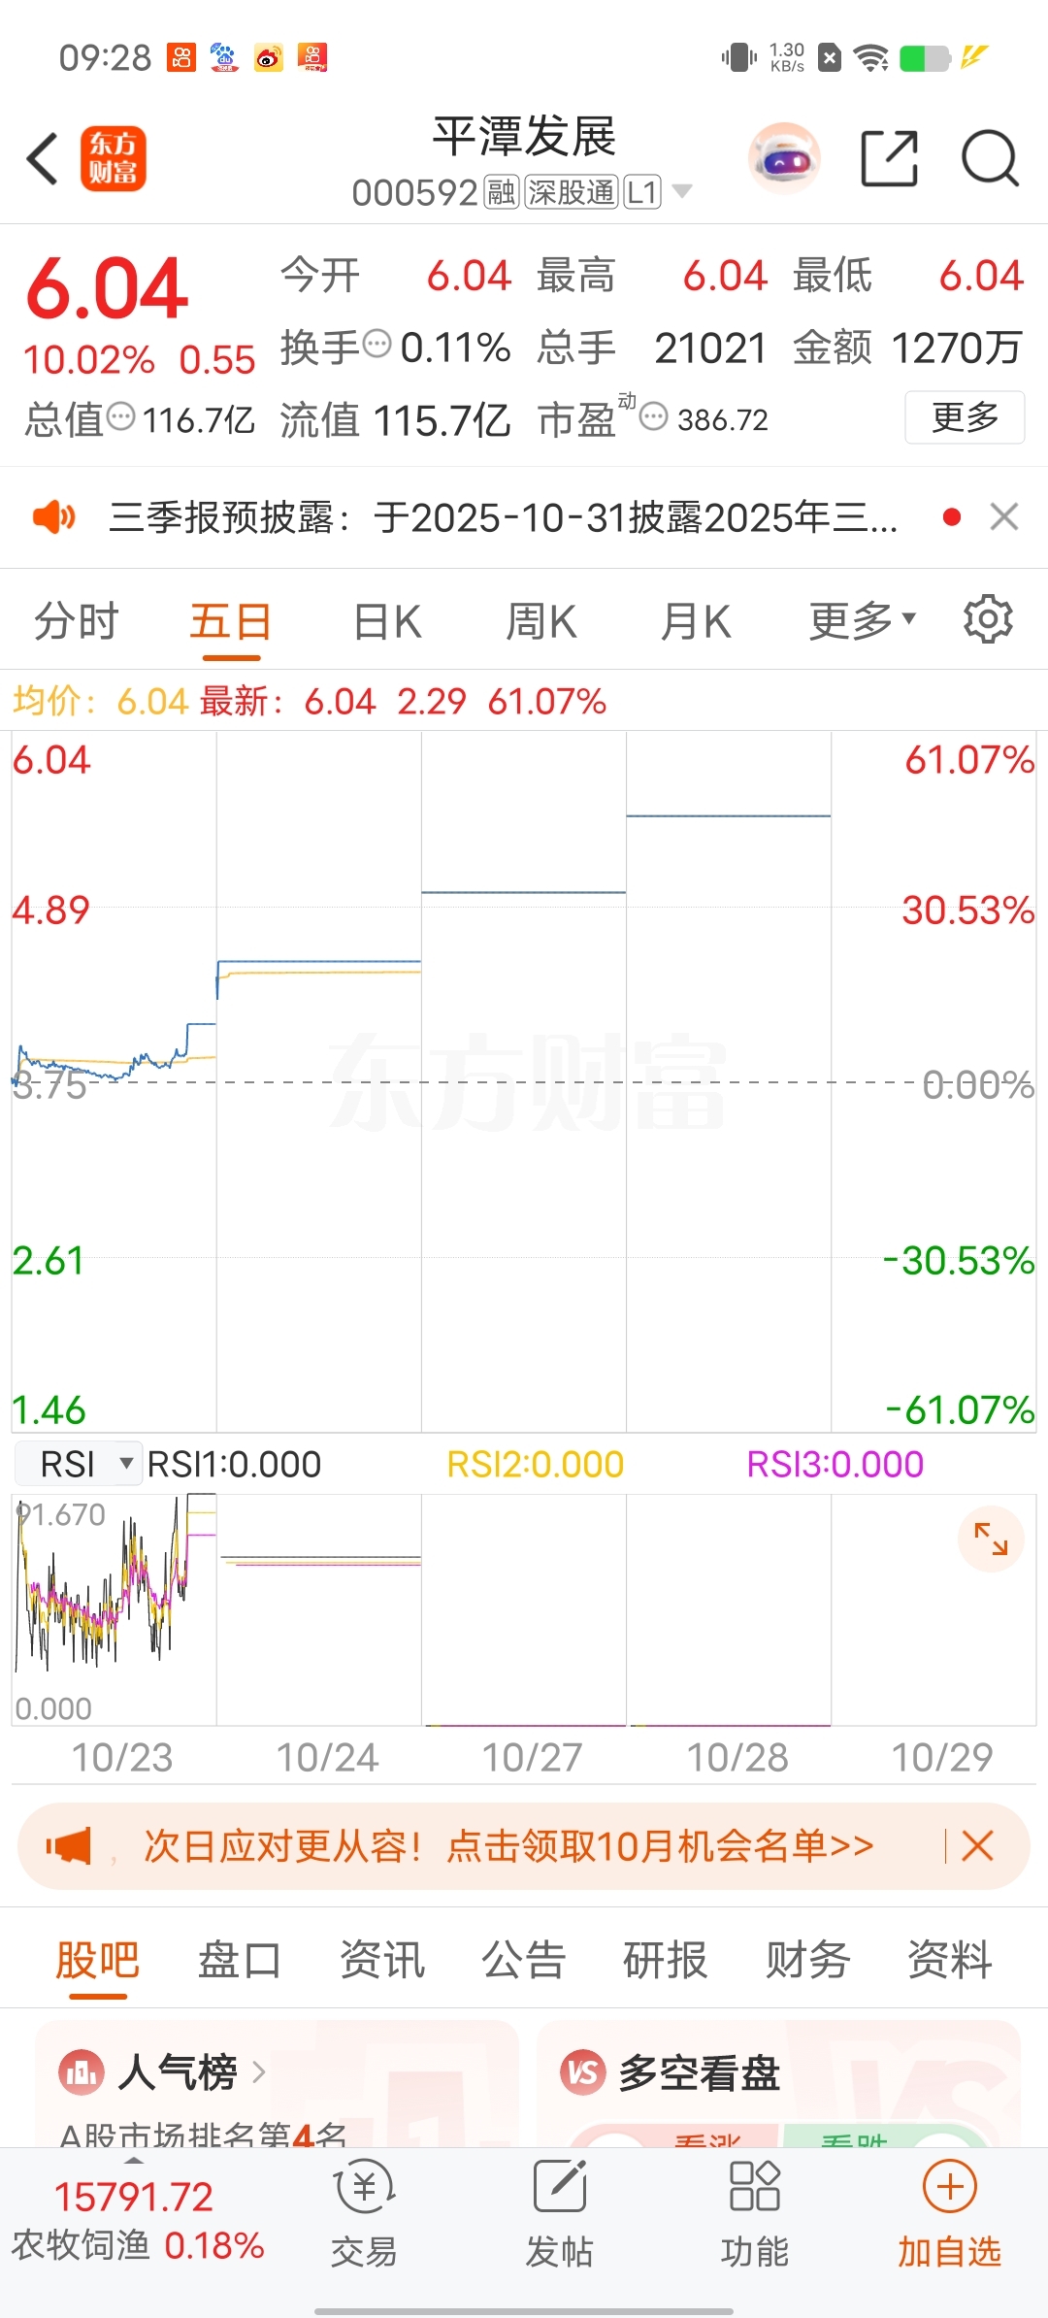Expand chart to fullscreen with arrows icon
Screen dimensions: 1048x2318
991,1539
